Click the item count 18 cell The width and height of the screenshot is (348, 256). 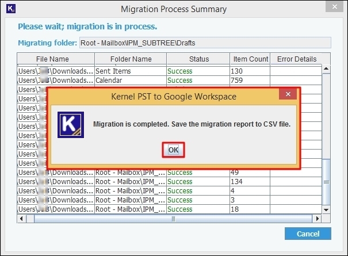coord(250,209)
